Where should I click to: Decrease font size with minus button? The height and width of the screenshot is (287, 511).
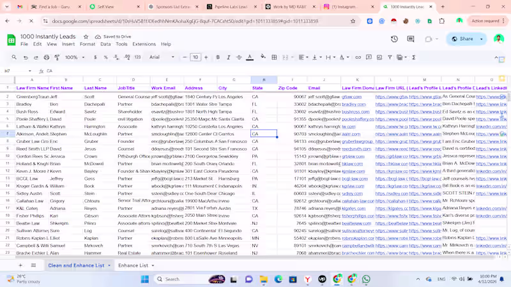pyautogui.click(x=185, y=57)
